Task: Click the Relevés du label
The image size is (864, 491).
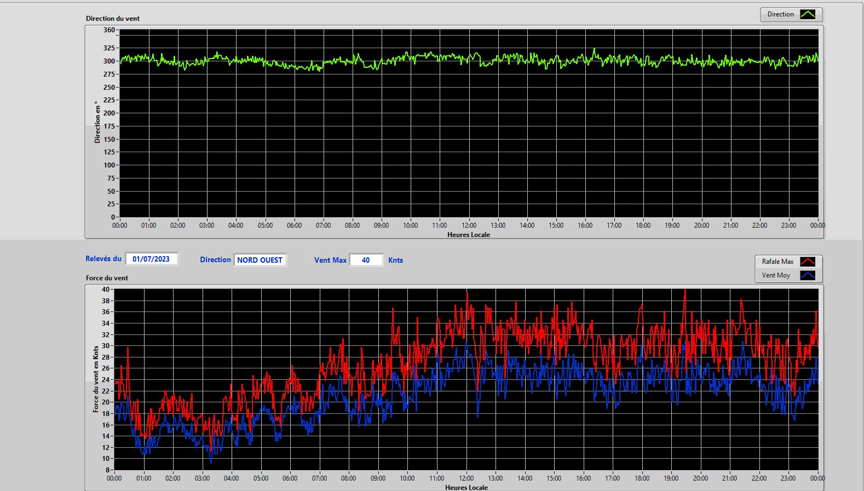Action: coord(103,259)
